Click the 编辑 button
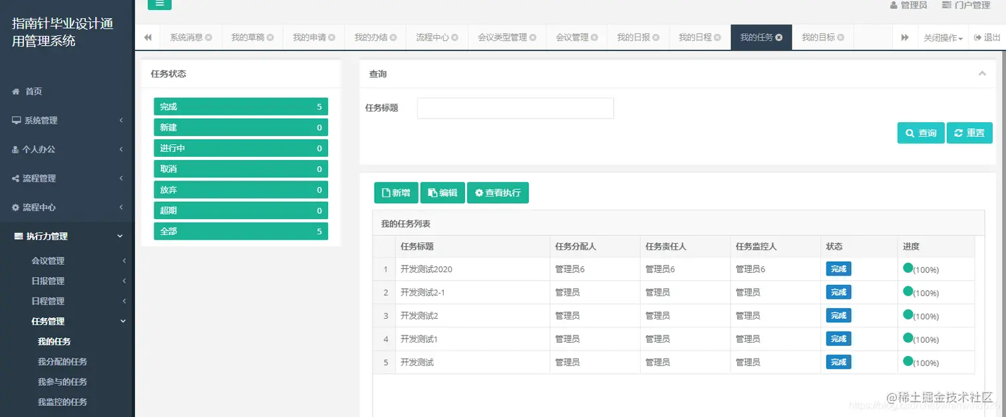The height and width of the screenshot is (417, 1006). 442,193
